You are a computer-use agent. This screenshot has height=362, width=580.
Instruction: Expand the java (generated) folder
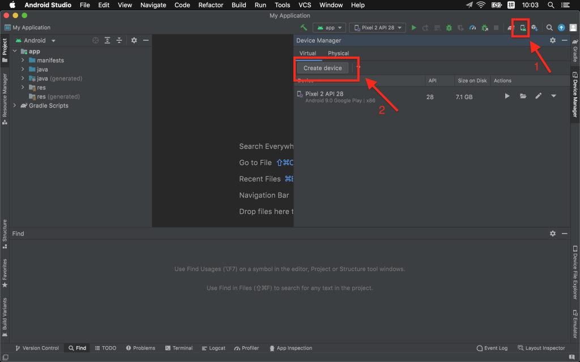pyautogui.click(x=23, y=78)
